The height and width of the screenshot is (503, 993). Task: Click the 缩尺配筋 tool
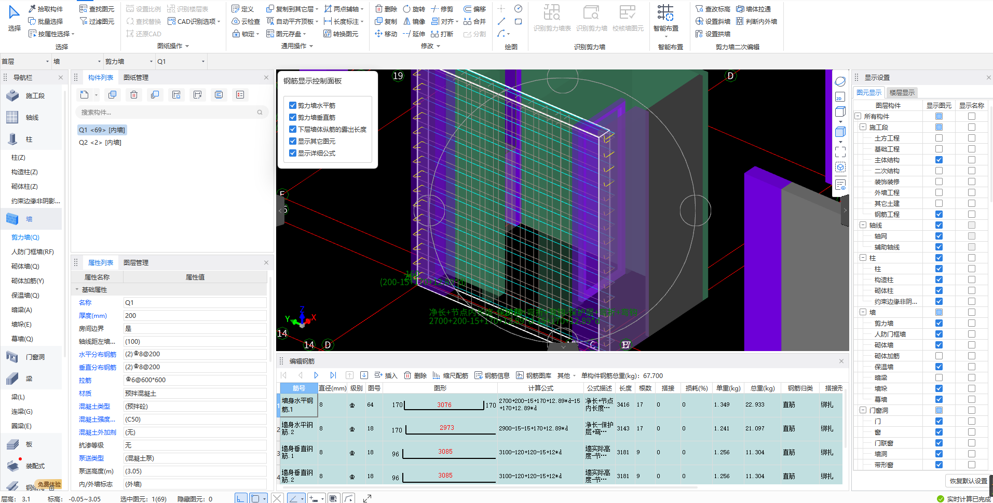click(450, 375)
